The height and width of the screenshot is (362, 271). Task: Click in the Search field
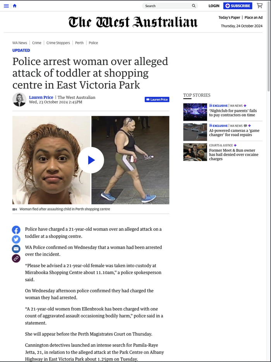[x=170, y=6]
